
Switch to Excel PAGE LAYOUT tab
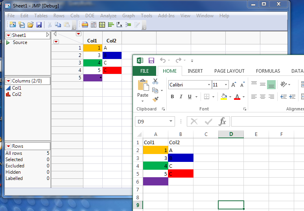pos(229,71)
